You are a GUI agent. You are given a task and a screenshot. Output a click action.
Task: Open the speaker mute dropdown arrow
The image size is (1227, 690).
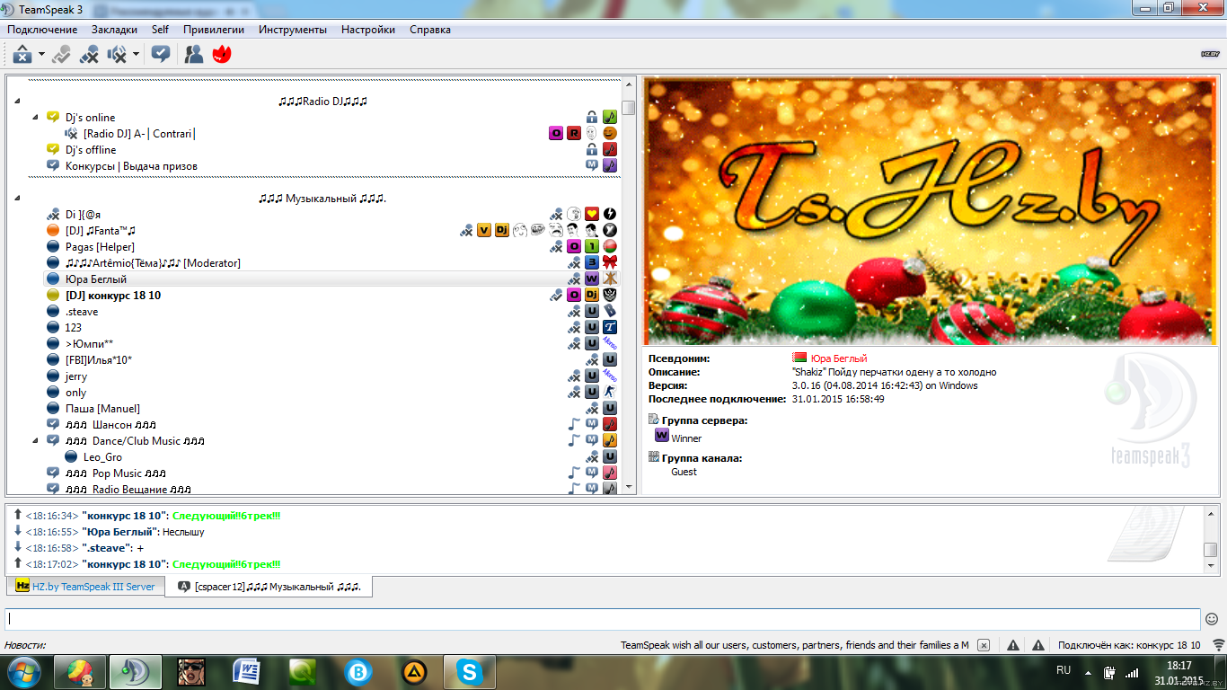[136, 55]
